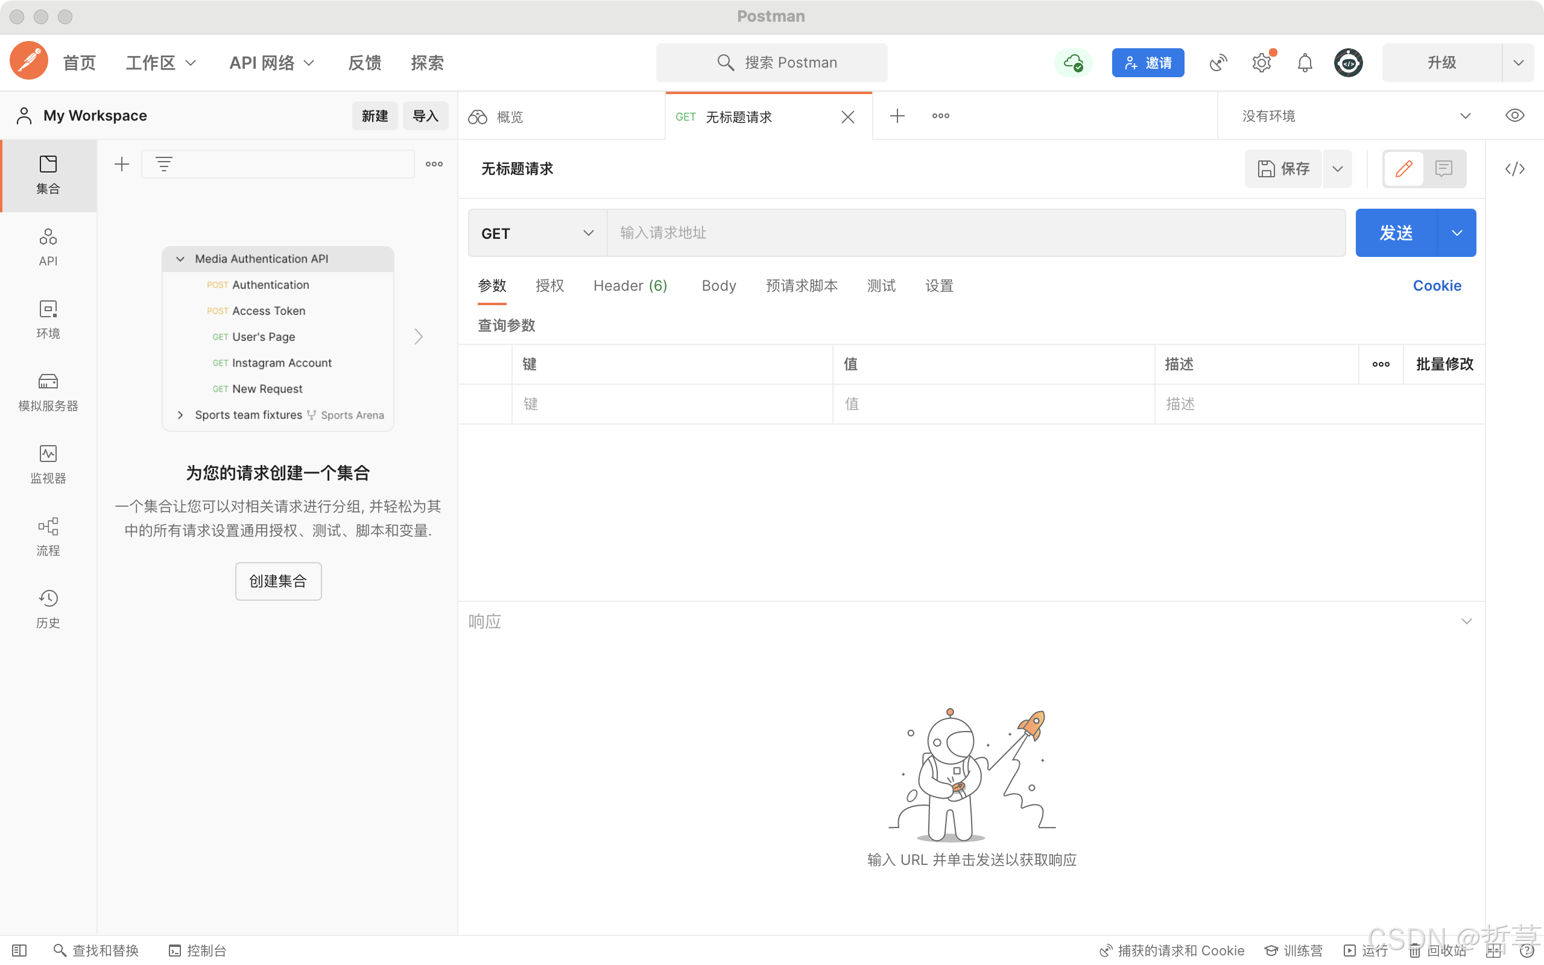Switch to the Settings (设置) request tab
The width and height of the screenshot is (1544, 965).
939,285
